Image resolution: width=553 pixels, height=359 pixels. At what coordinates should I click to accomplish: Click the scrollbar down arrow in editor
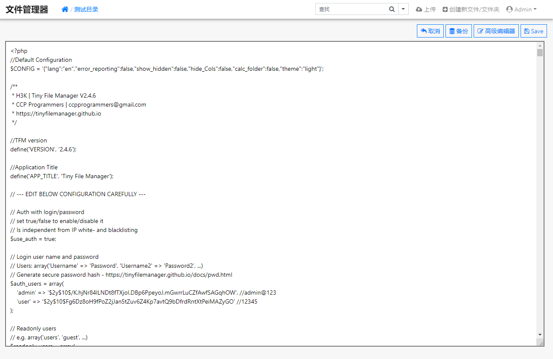[x=540, y=335]
